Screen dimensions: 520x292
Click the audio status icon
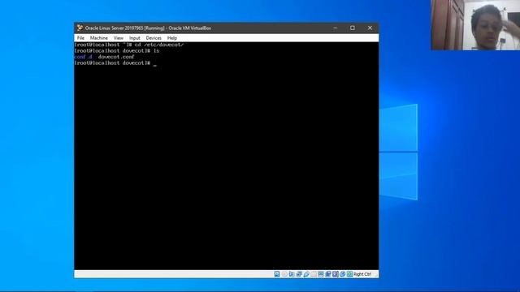292,274
